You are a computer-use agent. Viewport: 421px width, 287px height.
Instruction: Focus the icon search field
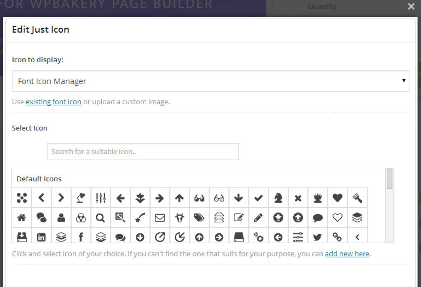coord(143,152)
